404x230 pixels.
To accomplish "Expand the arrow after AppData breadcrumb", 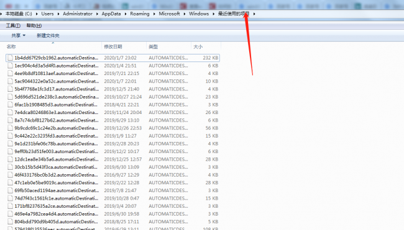I will pos(126,14).
